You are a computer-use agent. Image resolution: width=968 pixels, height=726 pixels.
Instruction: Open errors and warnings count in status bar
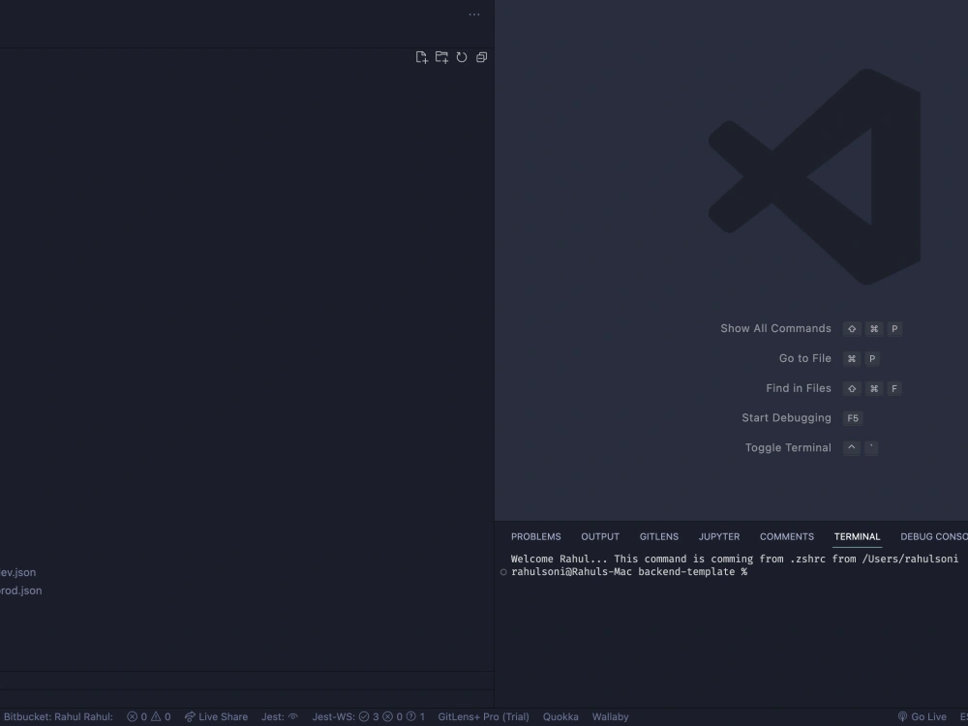click(x=149, y=716)
